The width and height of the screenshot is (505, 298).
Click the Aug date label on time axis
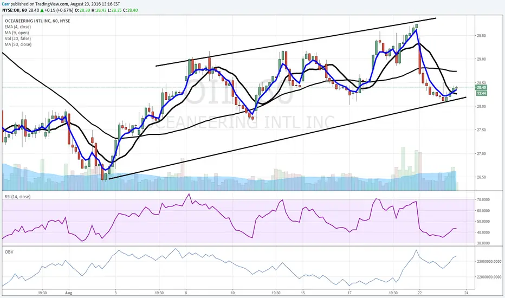click(69, 293)
